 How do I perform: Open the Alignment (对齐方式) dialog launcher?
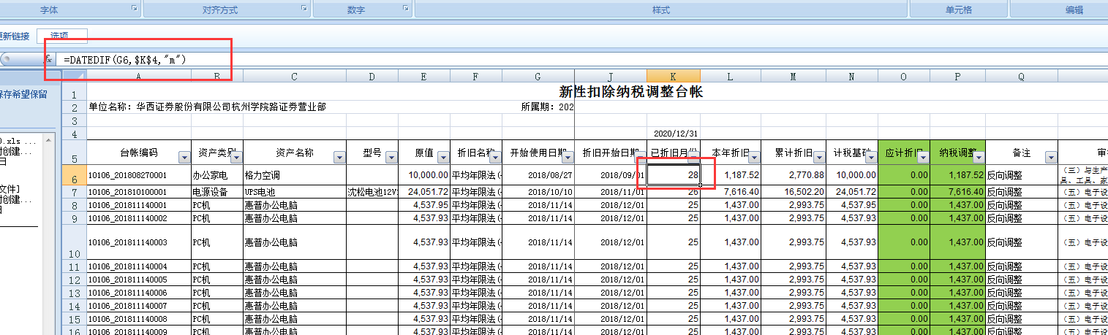tap(304, 8)
